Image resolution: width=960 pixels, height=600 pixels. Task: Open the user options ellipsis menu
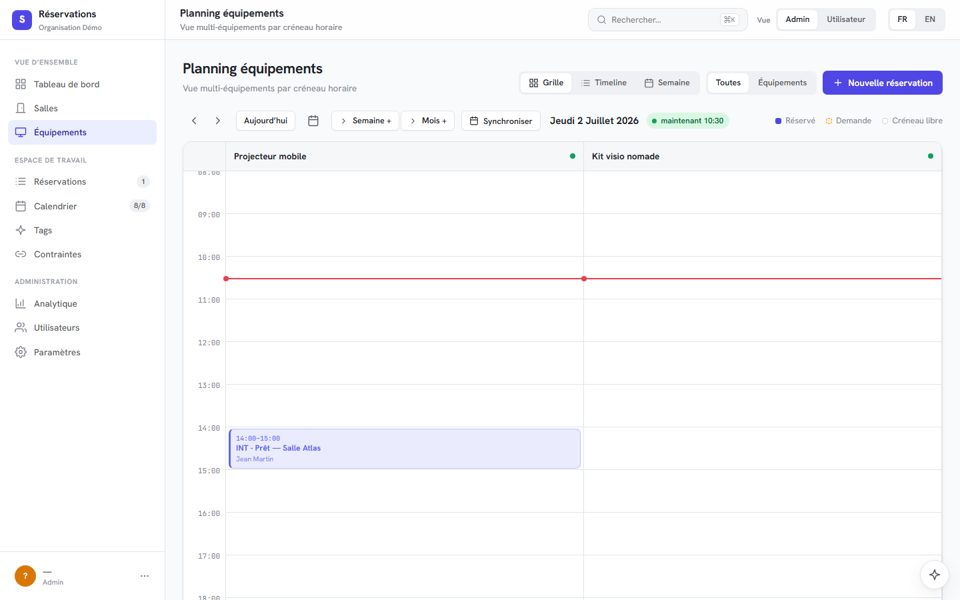click(145, 576)
